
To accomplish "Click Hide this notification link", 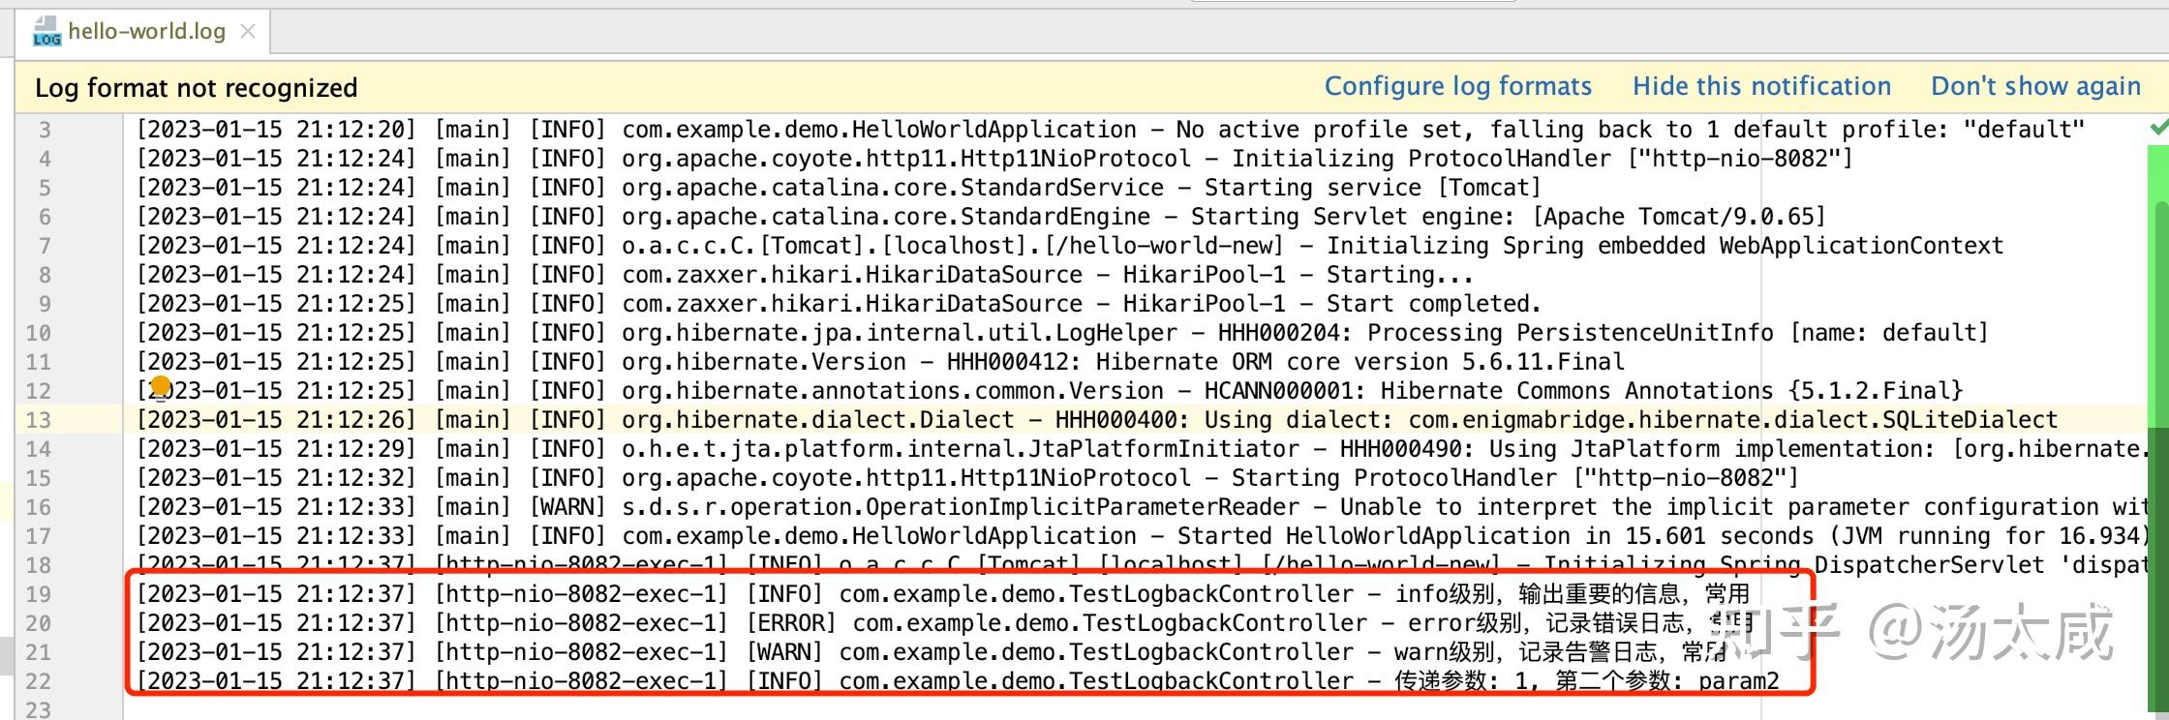I will tap(1761, 86).
